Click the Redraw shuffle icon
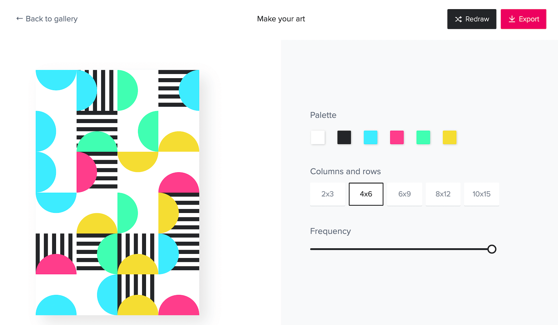This screenshot has width=558, height=325. 458,19
